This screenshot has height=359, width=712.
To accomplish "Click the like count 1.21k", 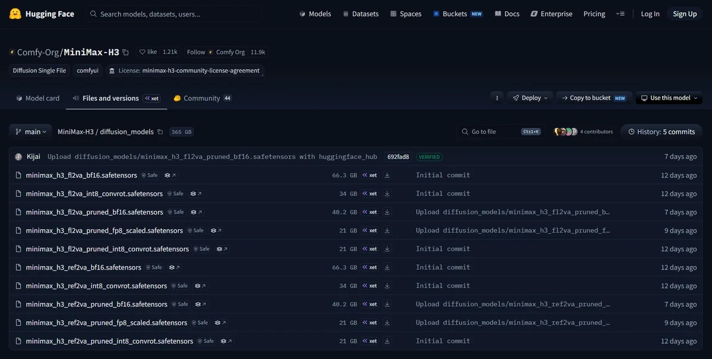I will [170, 52].
